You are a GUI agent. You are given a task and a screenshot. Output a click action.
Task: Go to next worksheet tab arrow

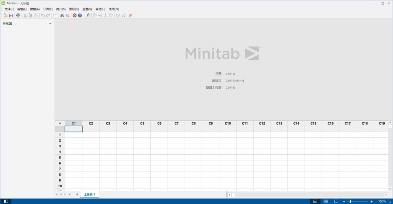65,194
